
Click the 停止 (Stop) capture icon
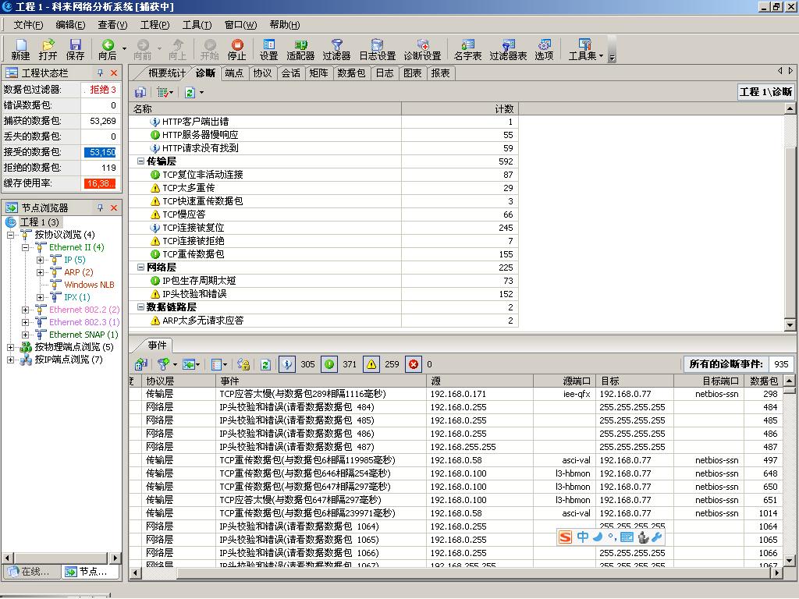(x=236, y=49)
